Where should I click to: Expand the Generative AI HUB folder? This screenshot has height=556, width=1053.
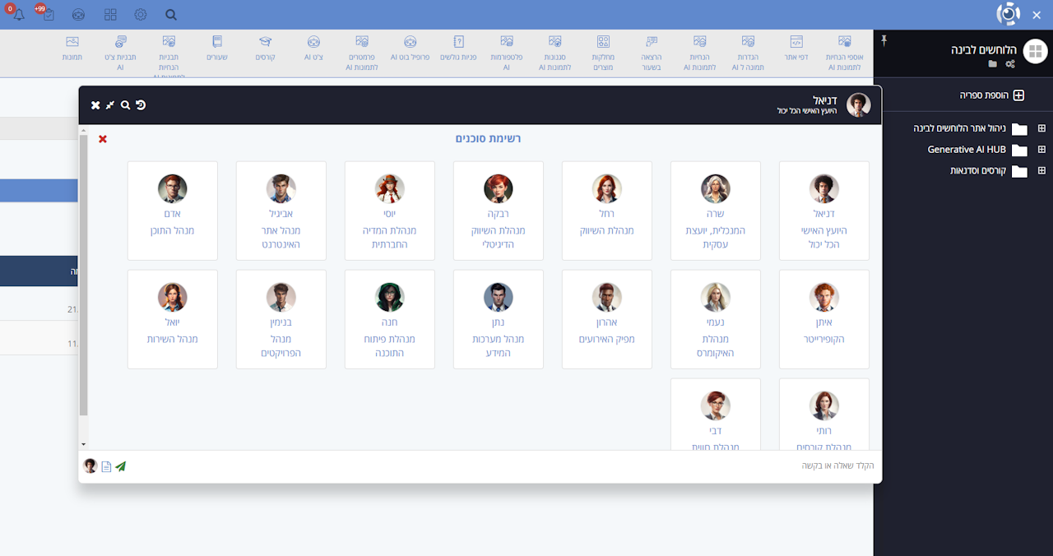pyautogui.click(x=1041, y=150)
